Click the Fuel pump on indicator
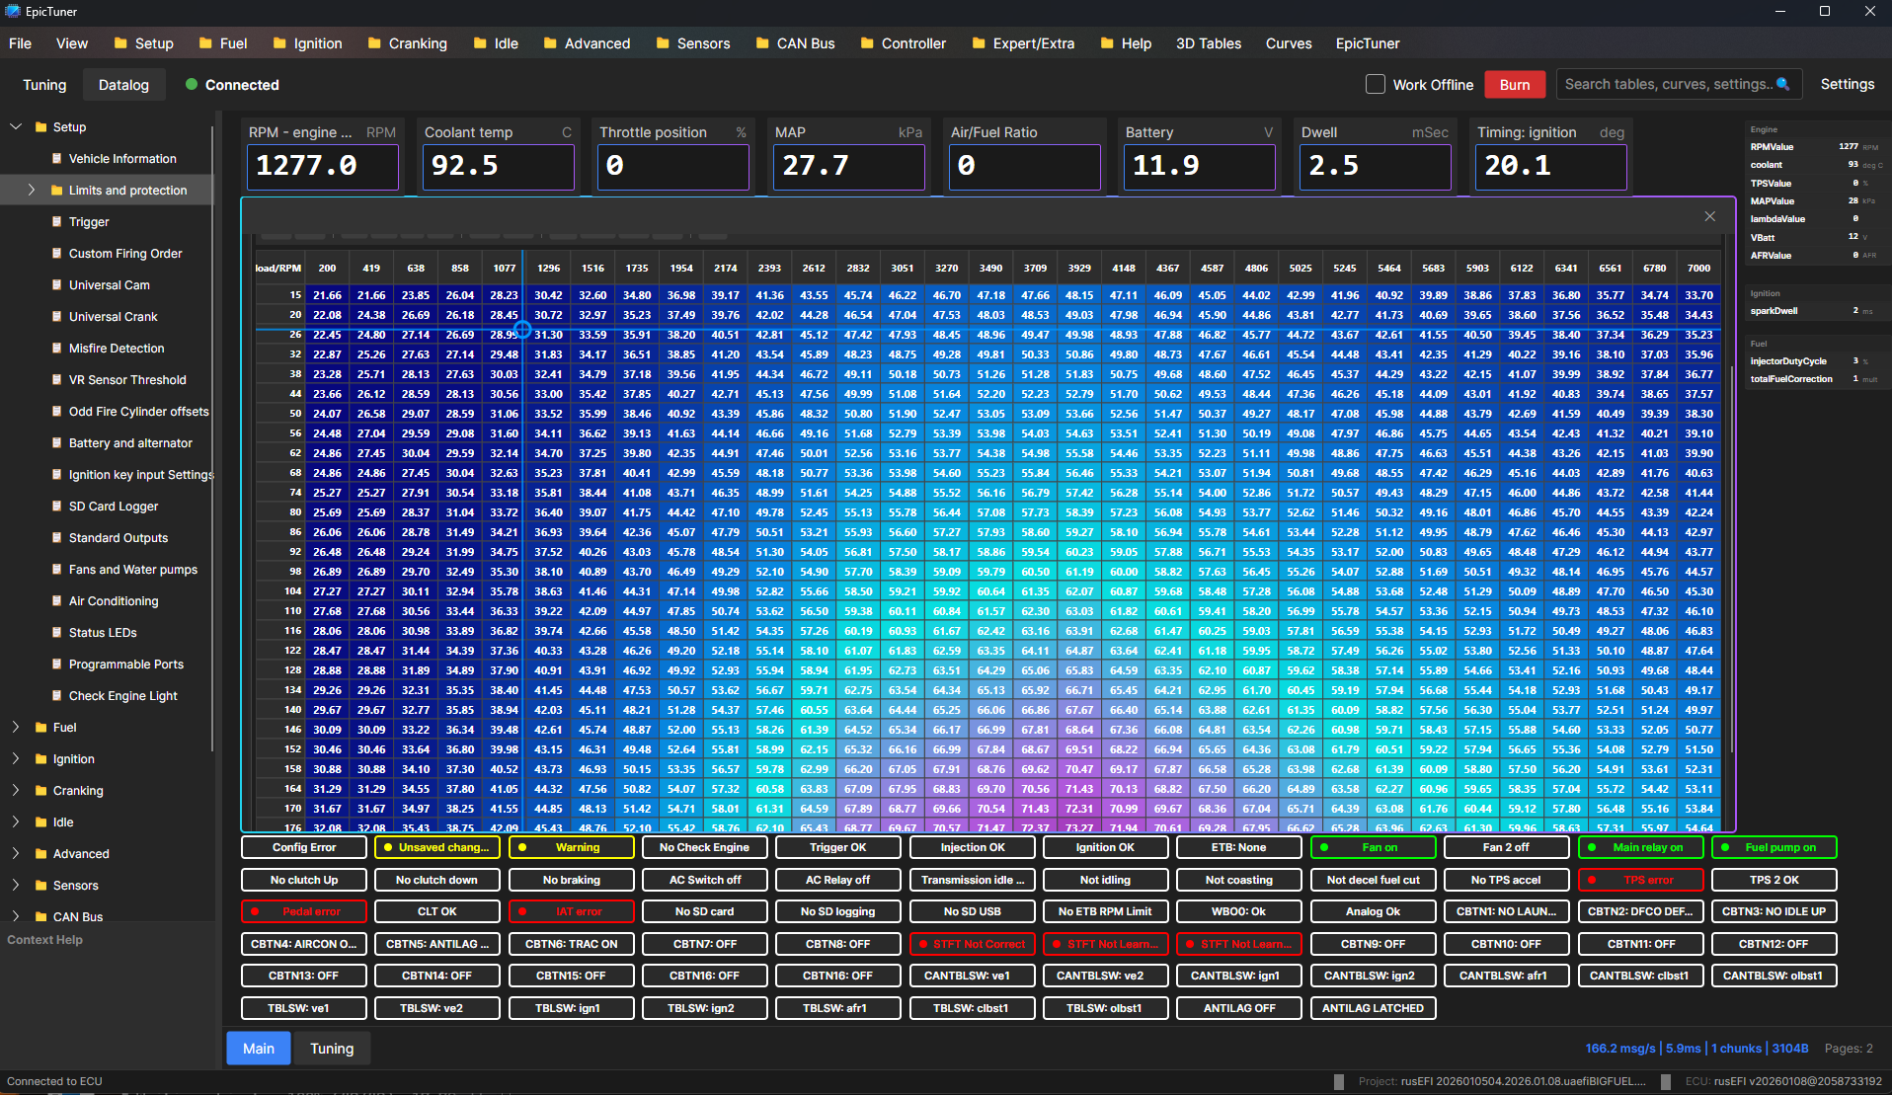 [x=1773, y=847]
